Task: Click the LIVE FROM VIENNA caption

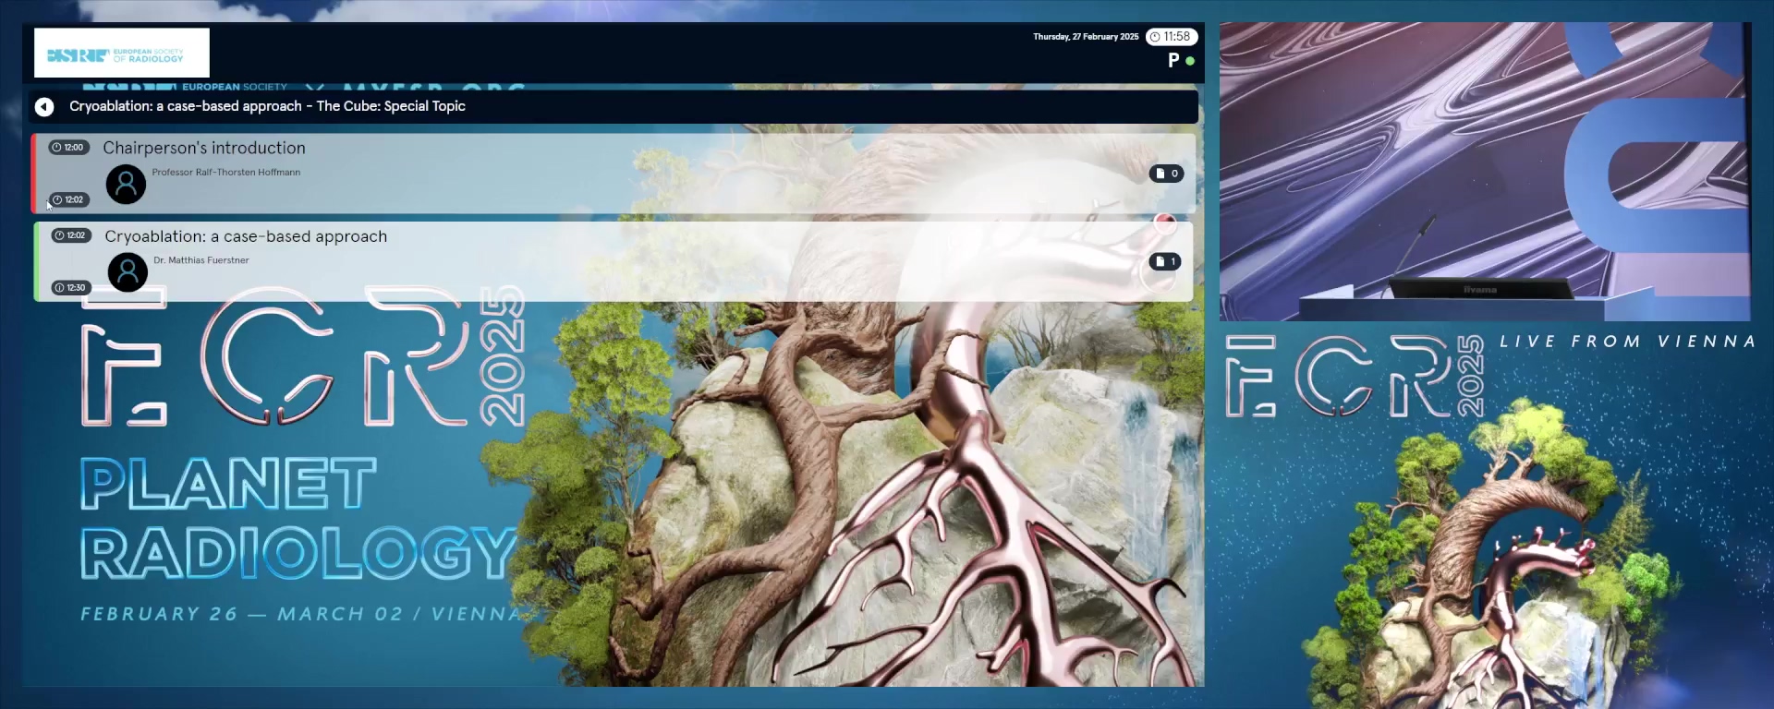Action: pos(1627,342)
